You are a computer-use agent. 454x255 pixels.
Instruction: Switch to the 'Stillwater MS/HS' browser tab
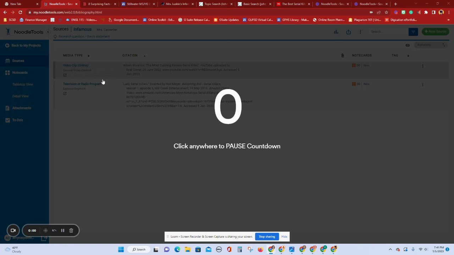138,4
